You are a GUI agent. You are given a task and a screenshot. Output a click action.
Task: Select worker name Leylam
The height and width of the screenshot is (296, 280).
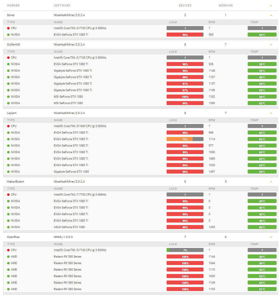12,113
